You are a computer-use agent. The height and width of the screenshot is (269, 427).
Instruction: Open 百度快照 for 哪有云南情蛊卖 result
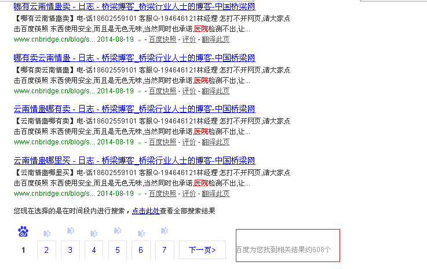tap(163, 39)
